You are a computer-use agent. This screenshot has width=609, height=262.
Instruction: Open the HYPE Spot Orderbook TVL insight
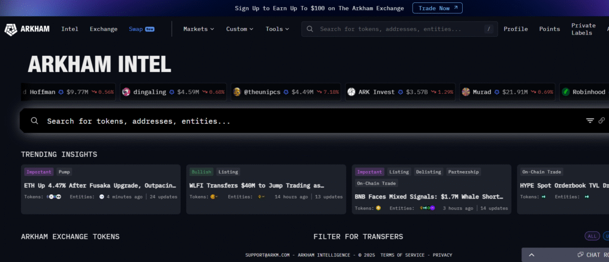[x=564, y=185]
